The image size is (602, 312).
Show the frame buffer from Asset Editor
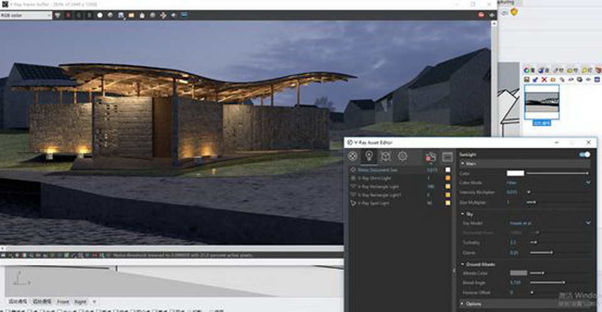click(x=447, y=156)
